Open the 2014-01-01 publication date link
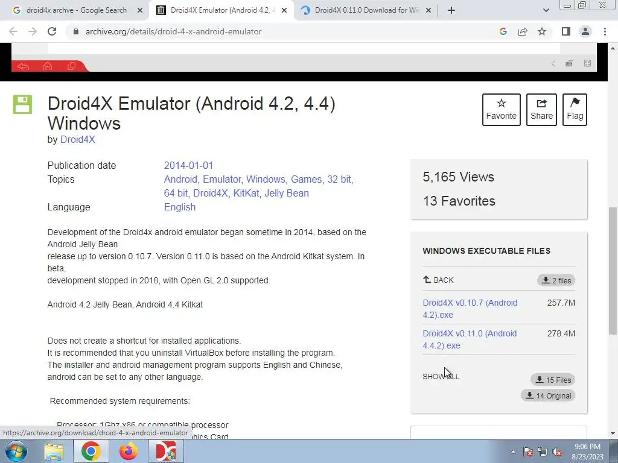Screen dimensions: 618x463 (188, 165)
